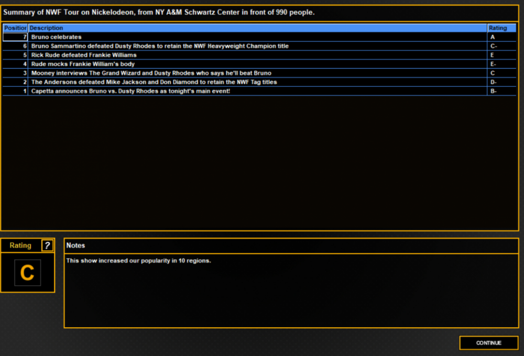Image resolution: width=524 pixels, height=356 pixels.
Task: Click the large C overall rating badge
Action: (x=27, y=273)
